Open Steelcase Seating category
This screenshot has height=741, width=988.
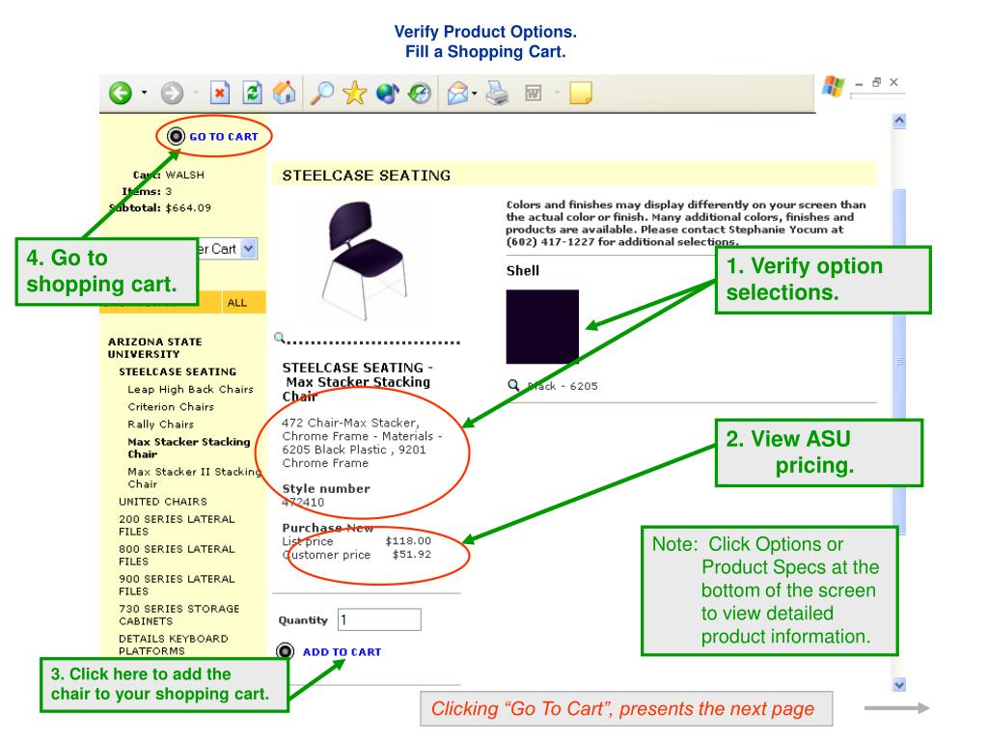178,371
